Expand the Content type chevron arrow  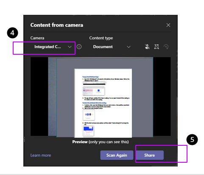[129, 47]
